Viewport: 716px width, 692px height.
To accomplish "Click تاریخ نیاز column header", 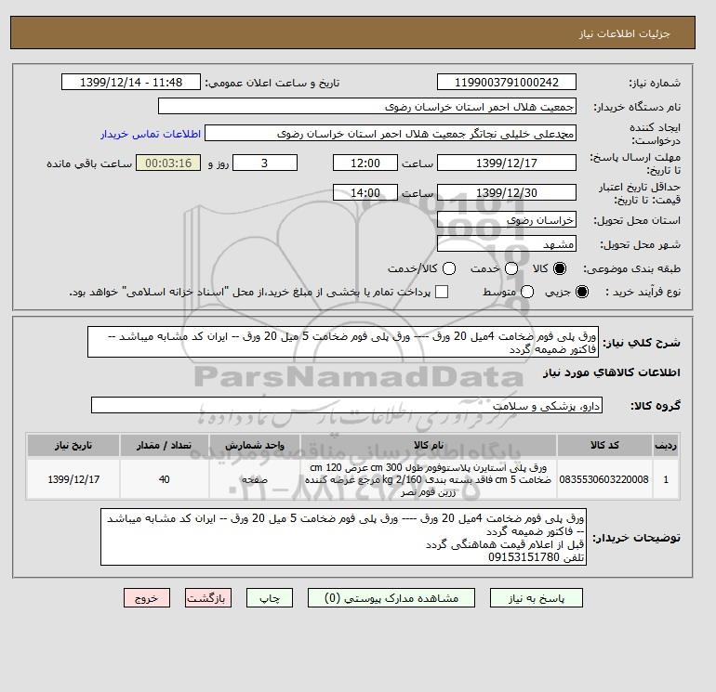I will [x=73, y=445].
